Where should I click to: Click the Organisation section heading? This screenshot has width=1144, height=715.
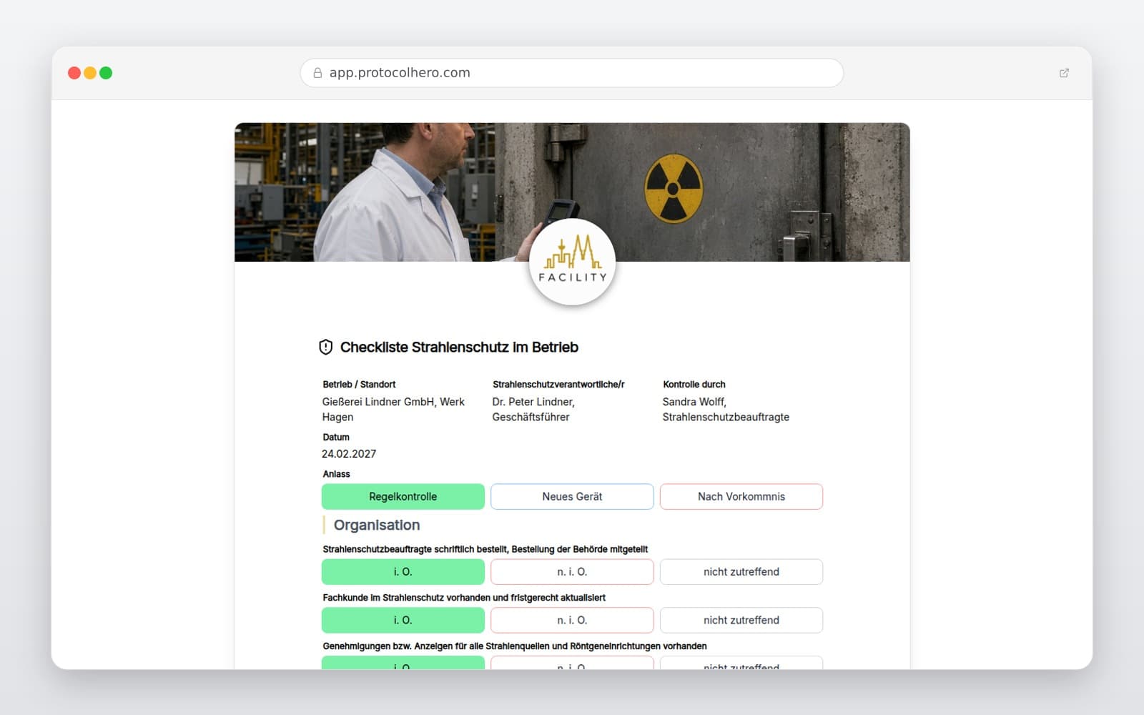pos(377,526)
